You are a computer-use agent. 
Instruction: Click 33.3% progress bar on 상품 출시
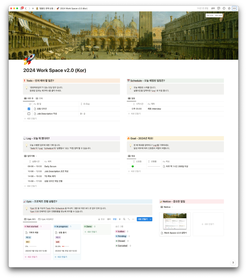coord(65,246)
